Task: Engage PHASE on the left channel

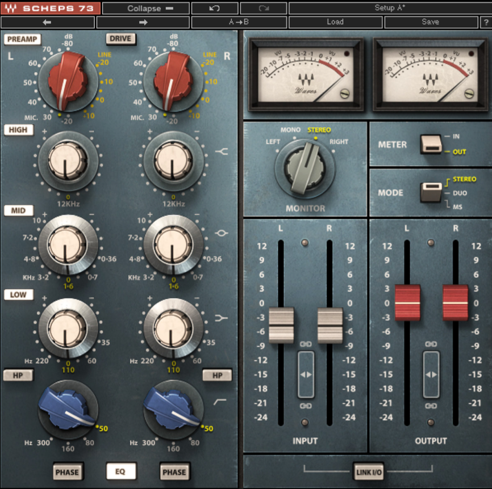Action: (x=67, y=471)
